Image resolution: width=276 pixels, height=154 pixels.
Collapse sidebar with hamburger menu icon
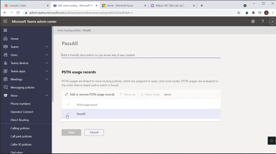point(5,30)
